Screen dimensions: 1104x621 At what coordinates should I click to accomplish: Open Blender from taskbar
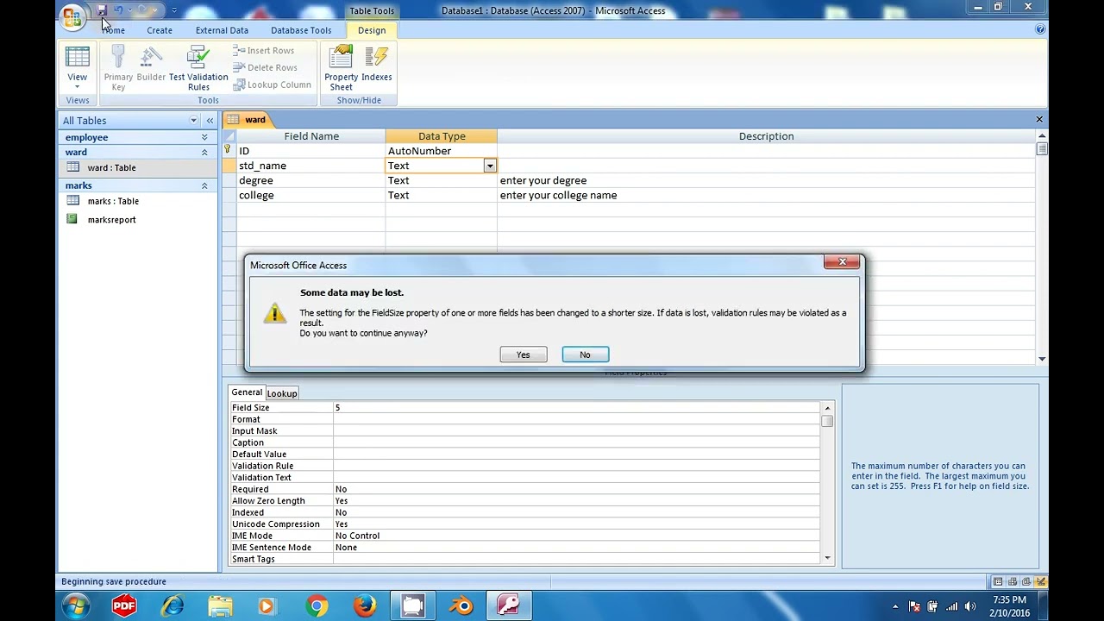tap(461, 606)
